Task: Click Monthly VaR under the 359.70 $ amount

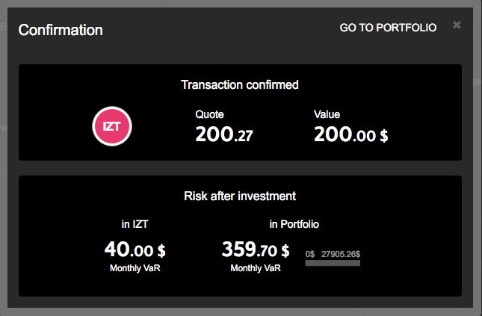Action: (x=256, y=268)
